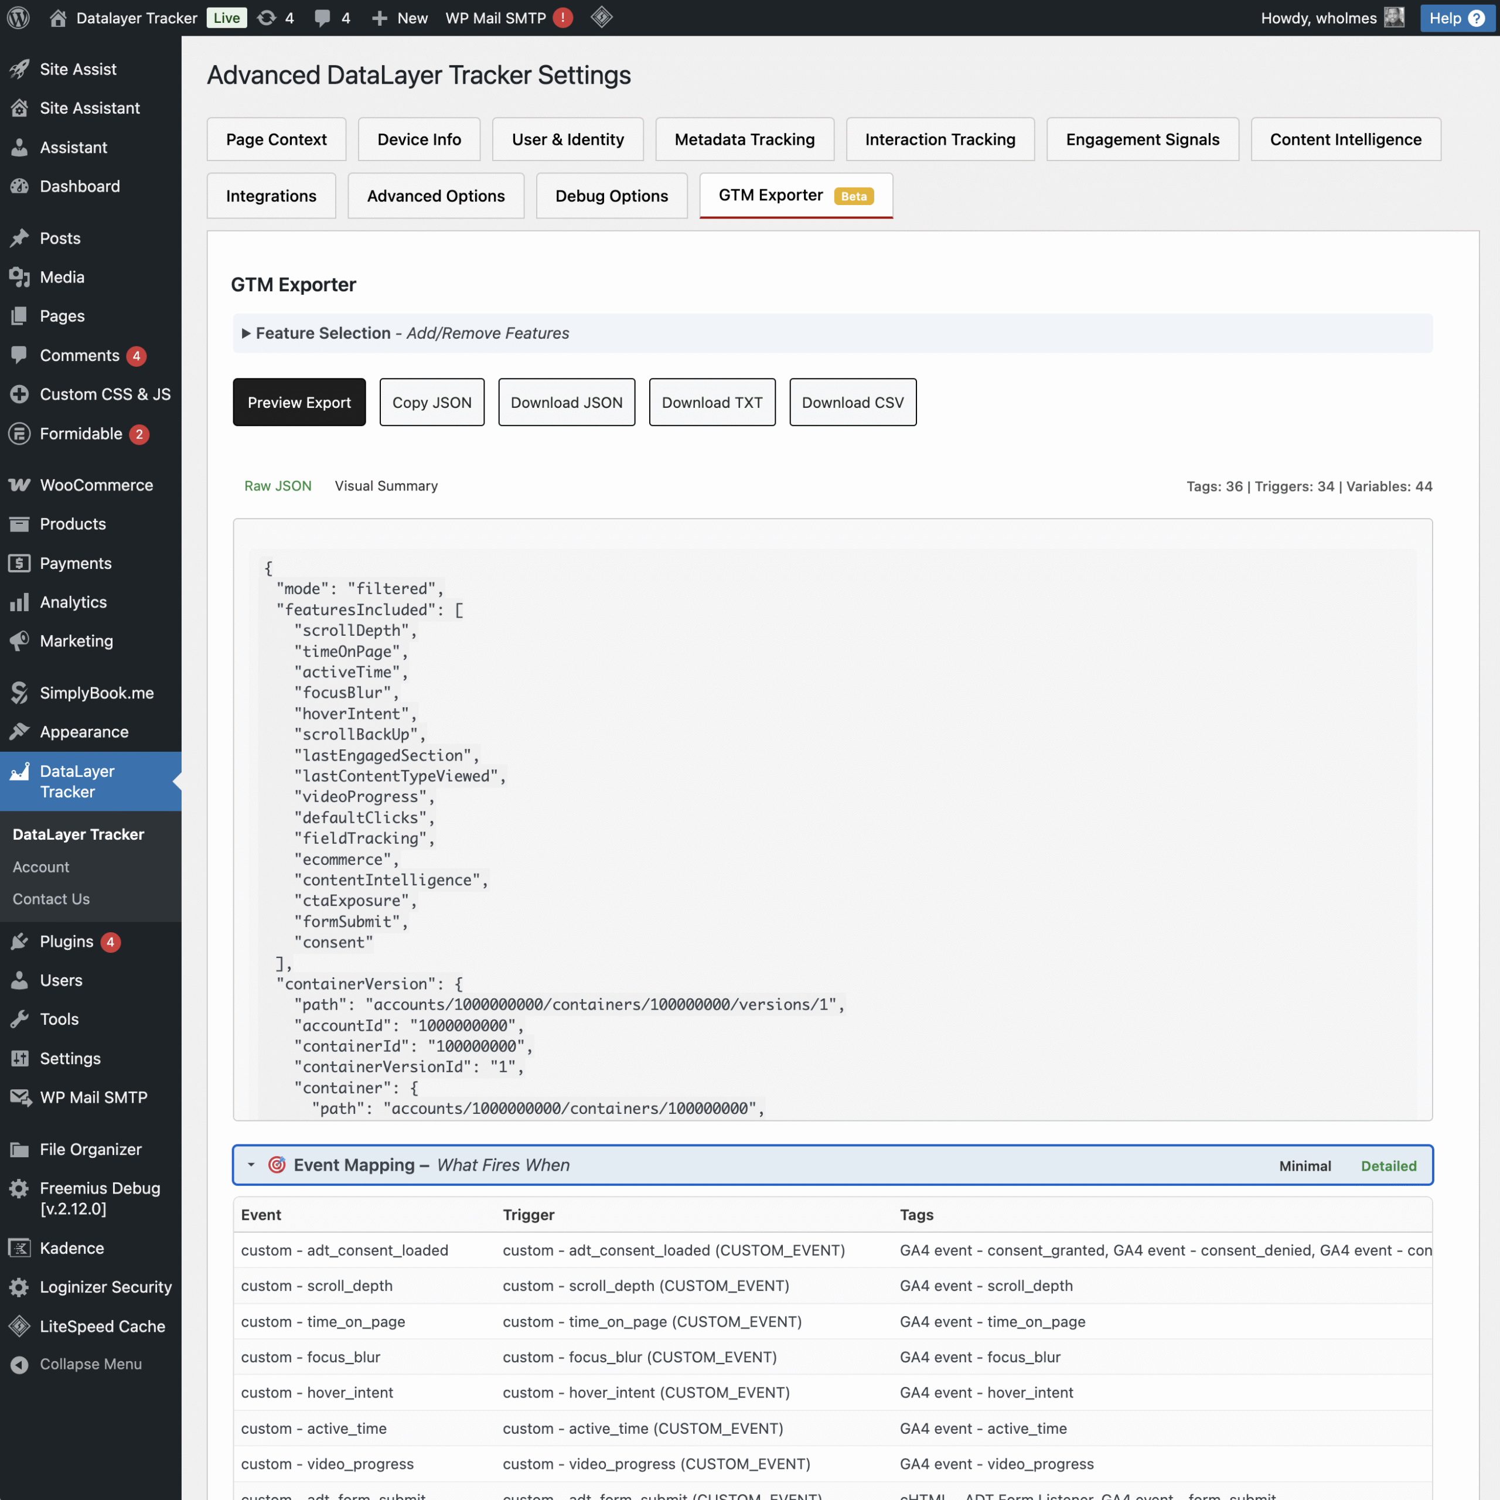Click the Event Mapping target icon
Screen dimensions: 1500x1500
pyautogui.click(x=277, y=1165)
